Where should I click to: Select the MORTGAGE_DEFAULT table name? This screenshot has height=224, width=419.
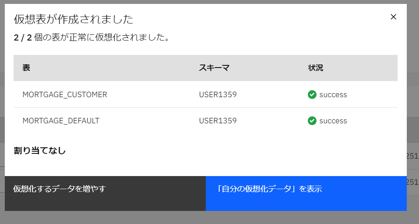61,121
